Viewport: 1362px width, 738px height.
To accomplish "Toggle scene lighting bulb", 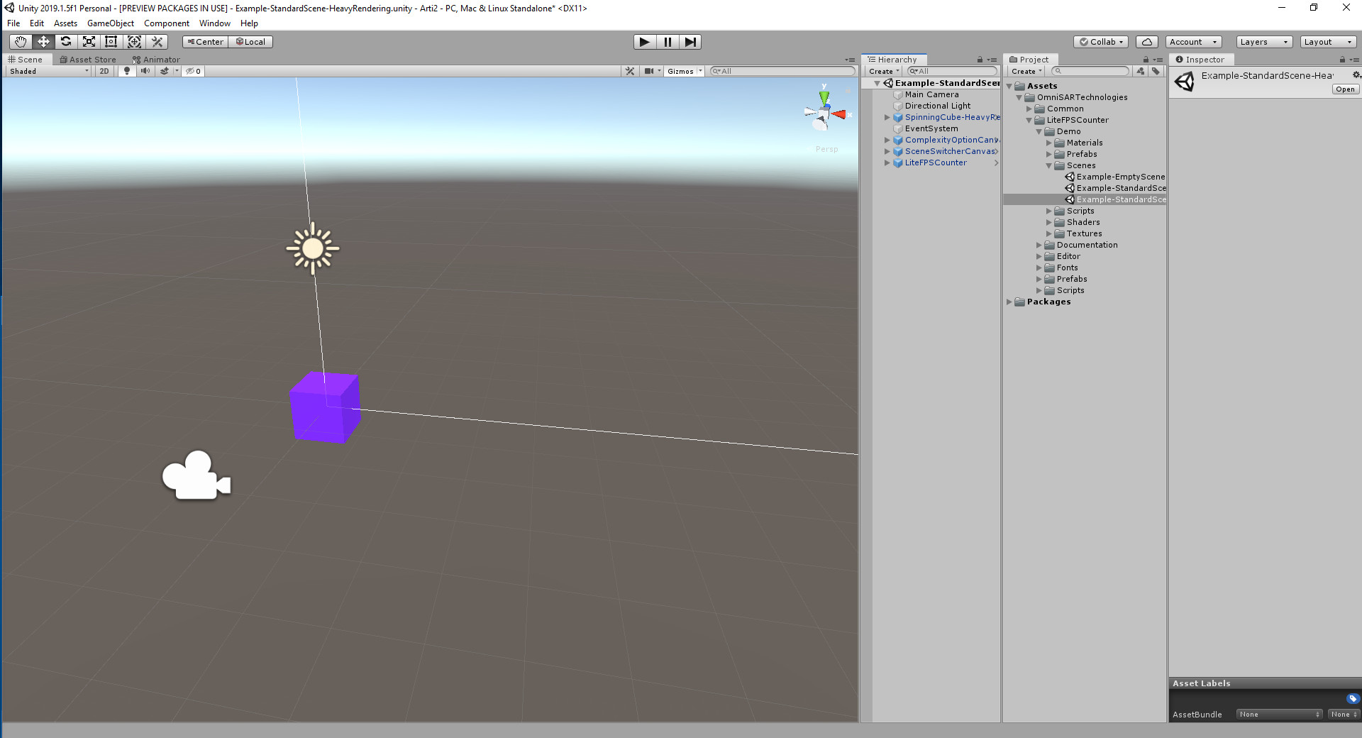I will click(127, 71).
